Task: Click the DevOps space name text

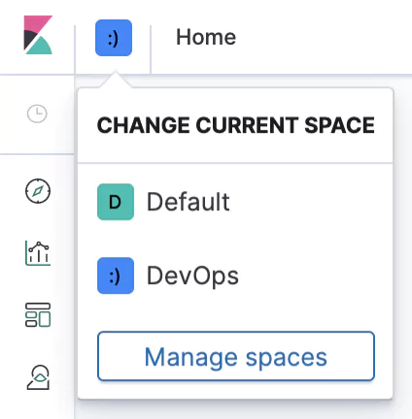Action: [192, 276]
